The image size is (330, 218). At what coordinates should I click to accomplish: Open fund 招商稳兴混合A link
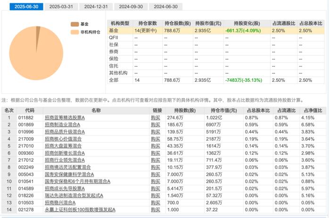point(60,202)
